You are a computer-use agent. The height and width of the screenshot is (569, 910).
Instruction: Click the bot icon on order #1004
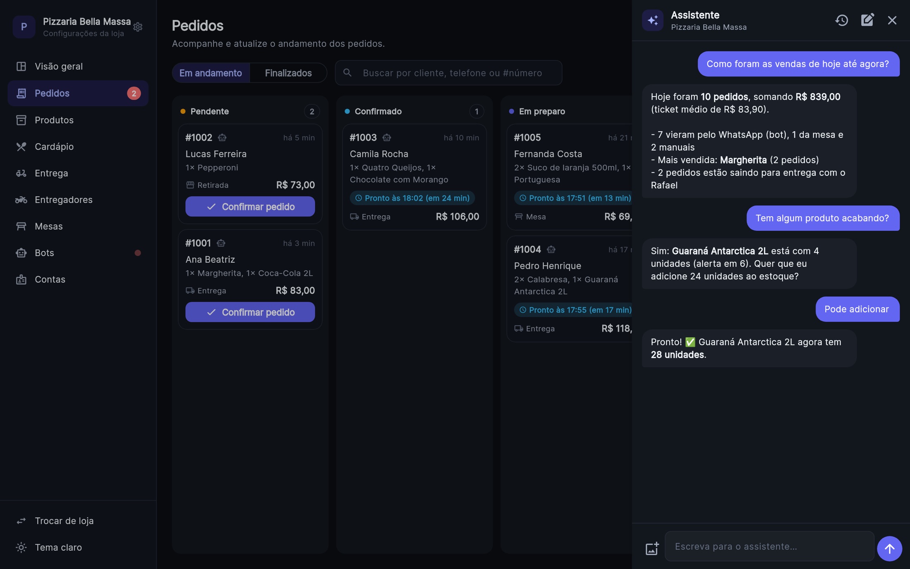[x=551, y=249]
